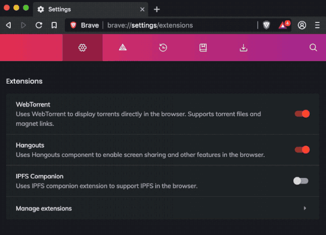Click the settings search magnifier icon
This screenshot has height=235, width=326.
pyautogui.click(x=313, y=47)
